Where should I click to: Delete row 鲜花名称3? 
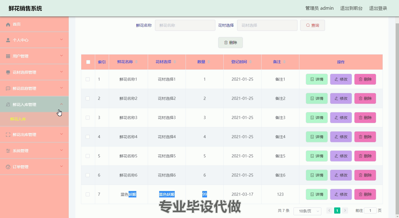coord(365,118)
